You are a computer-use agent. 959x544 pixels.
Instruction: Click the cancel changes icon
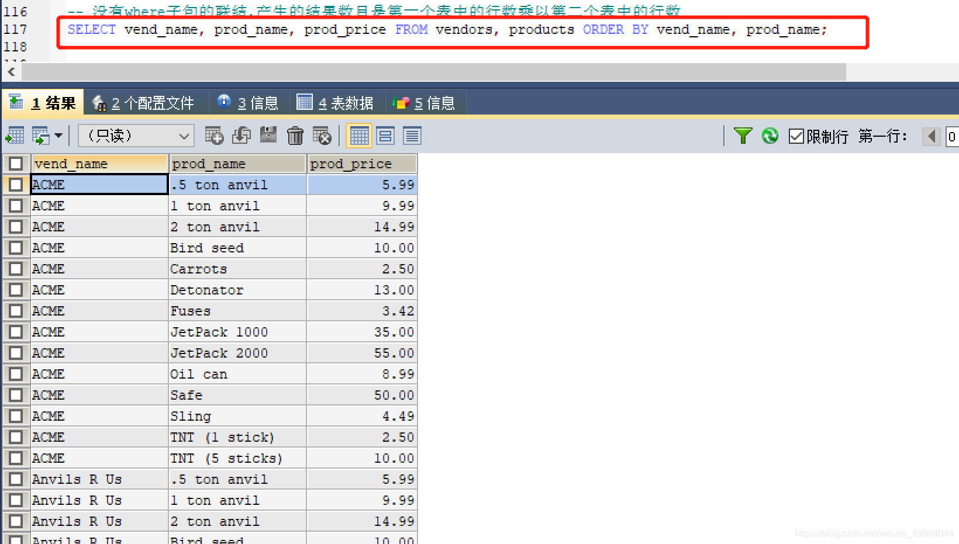pyautogui.click(x=322, y=136)
